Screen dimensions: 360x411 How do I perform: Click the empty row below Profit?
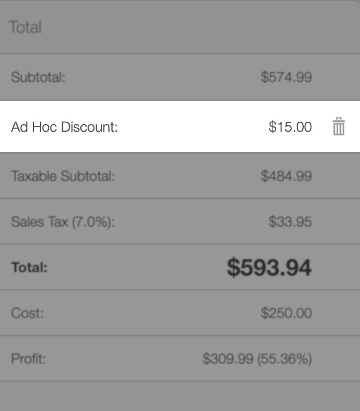coord(180,396)
